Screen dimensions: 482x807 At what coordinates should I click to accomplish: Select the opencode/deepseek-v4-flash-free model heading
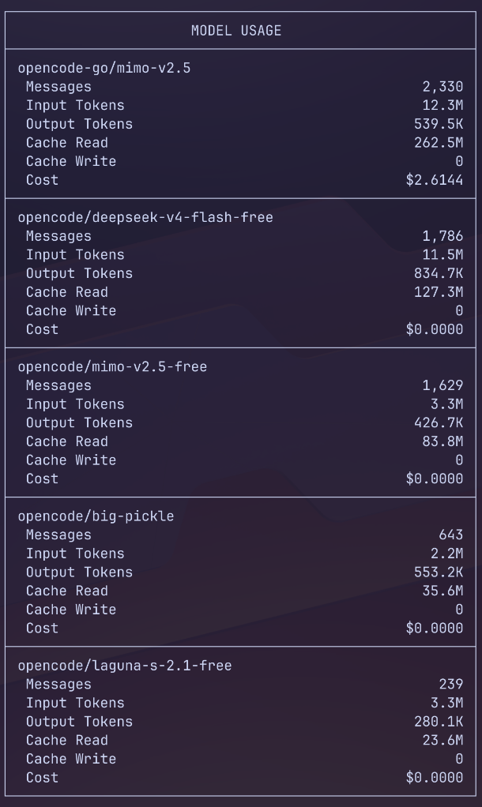click(x=145, y=217)
